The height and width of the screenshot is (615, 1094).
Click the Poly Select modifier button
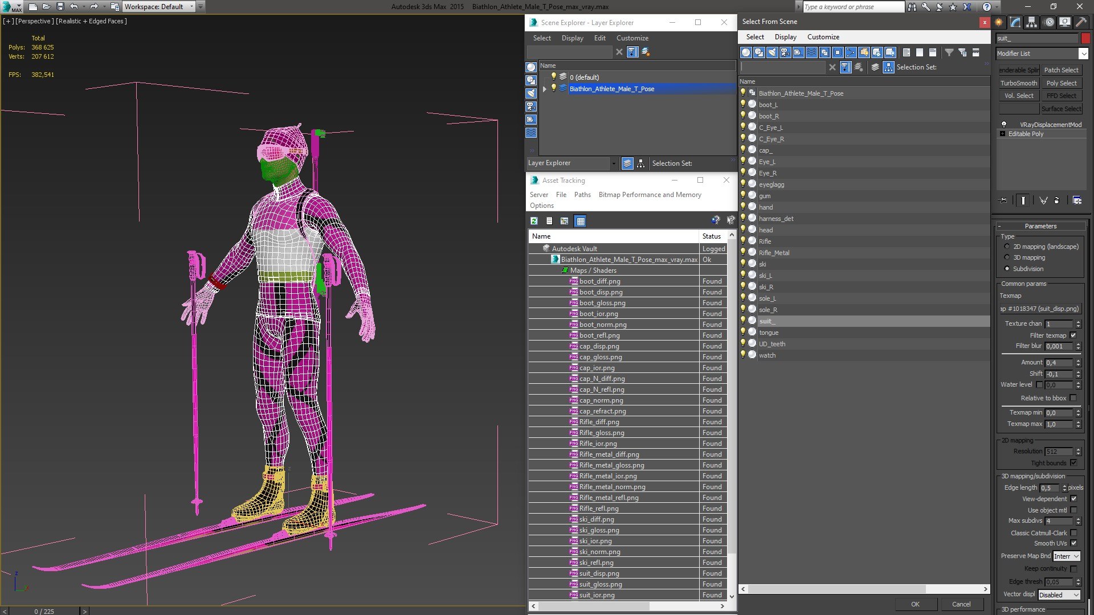tap(1062, 83)
